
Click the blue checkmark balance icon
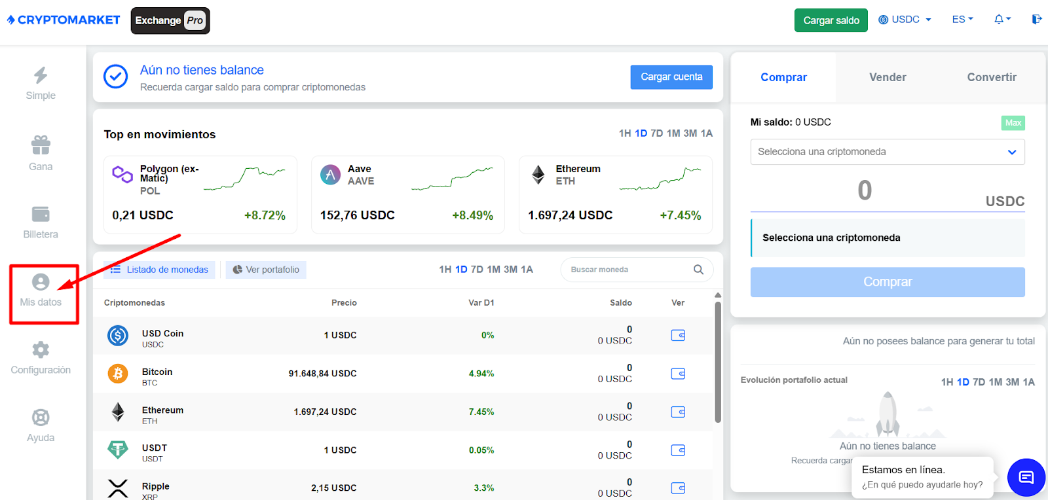[116, 77]
